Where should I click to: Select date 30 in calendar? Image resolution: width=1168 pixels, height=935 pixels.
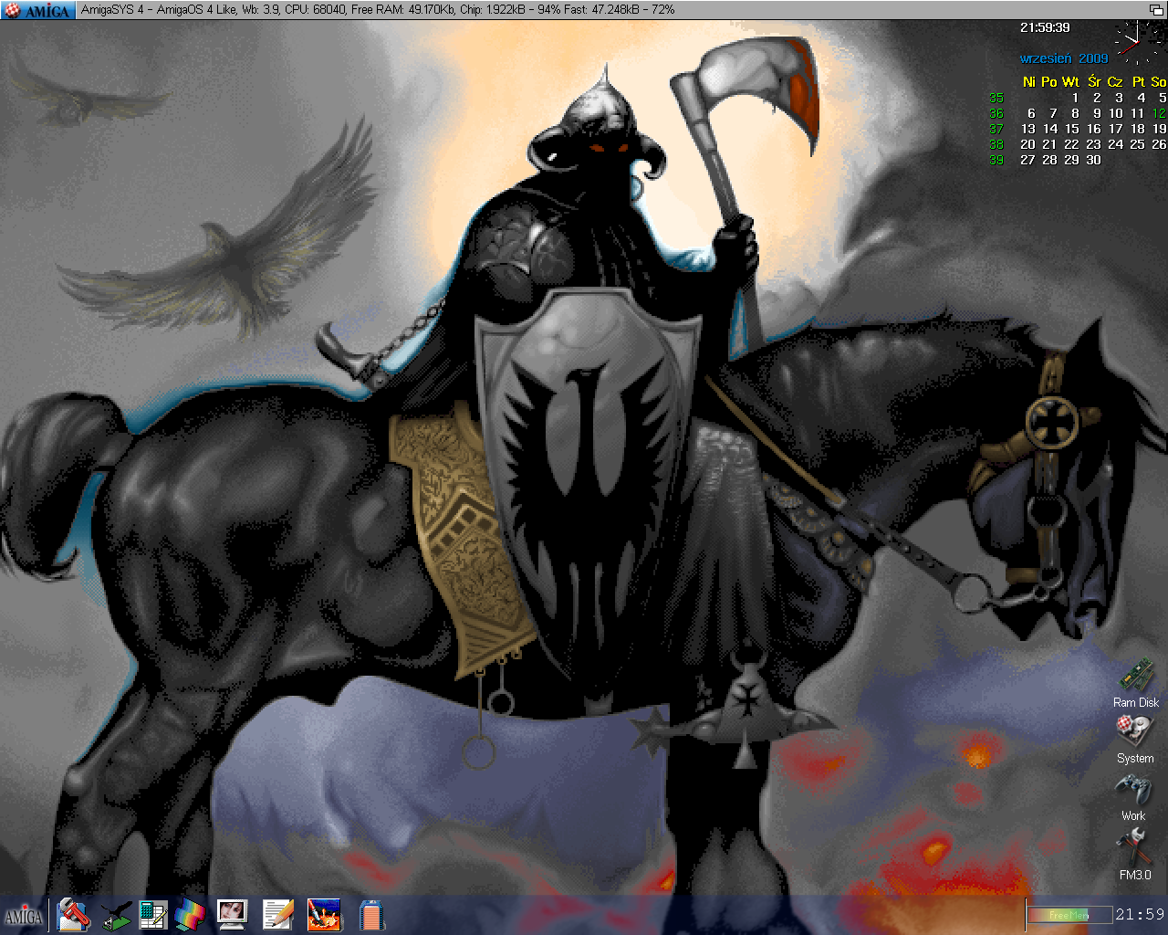[x=1093, y=160]
